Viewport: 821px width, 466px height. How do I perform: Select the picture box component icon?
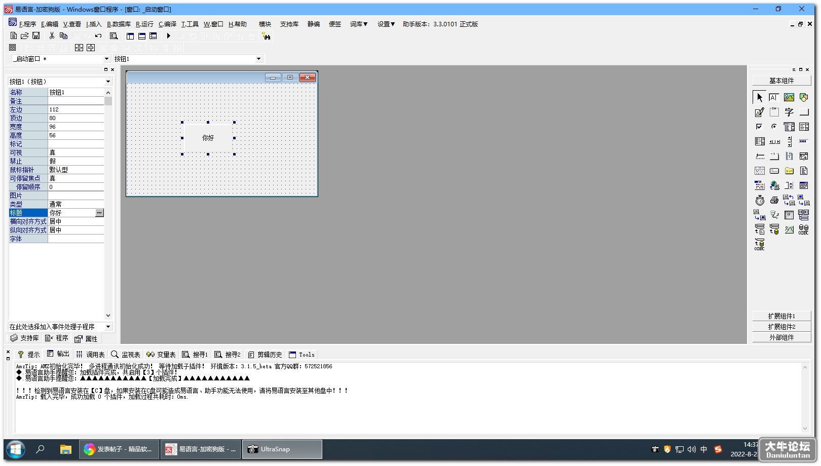coord(789,97)
